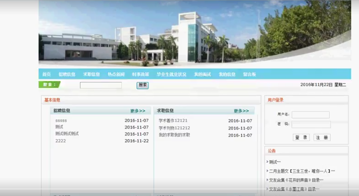Click the 密码 password field

tap(311, 124)
